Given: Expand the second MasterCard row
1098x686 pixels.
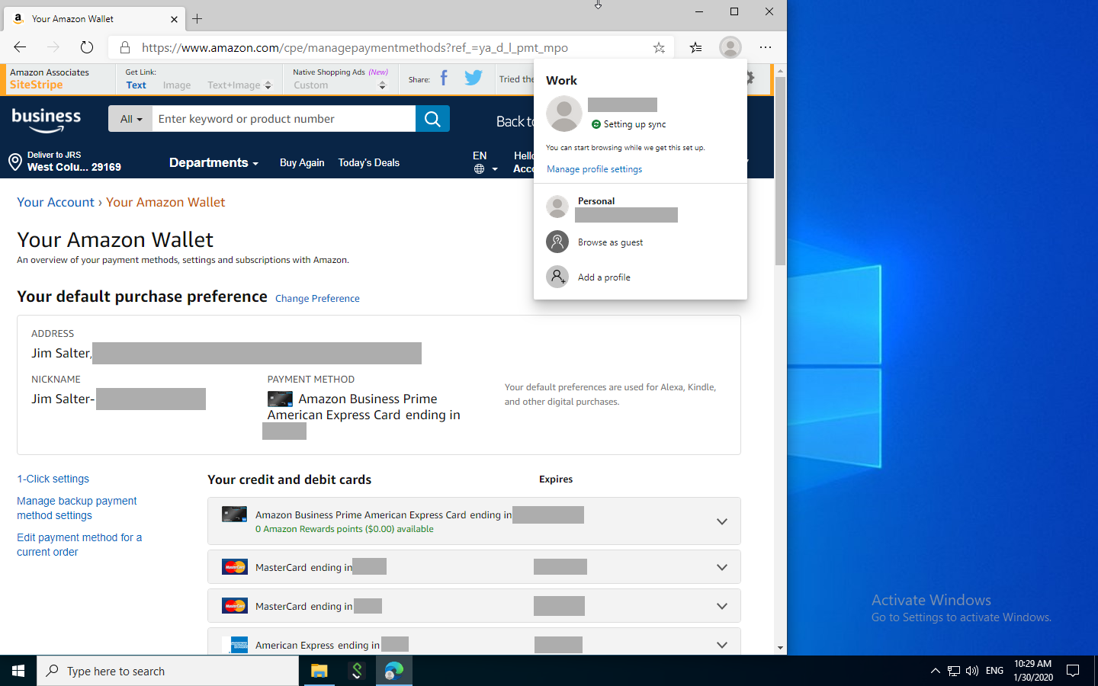Looking at the screenshot, I should (x=721, y=606).
